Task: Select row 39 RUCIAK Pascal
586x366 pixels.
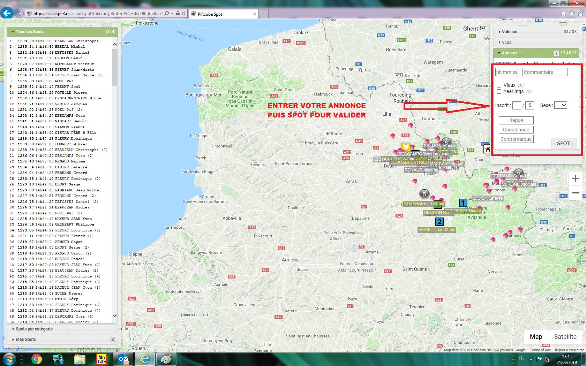Action: [x=60, y=259]
